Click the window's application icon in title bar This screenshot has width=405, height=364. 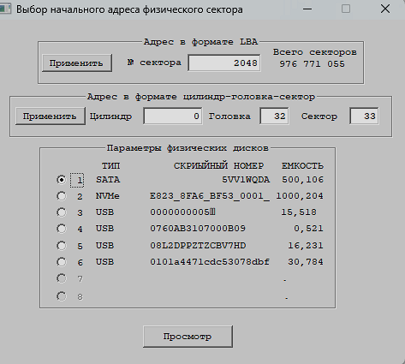tap(5, 9)
